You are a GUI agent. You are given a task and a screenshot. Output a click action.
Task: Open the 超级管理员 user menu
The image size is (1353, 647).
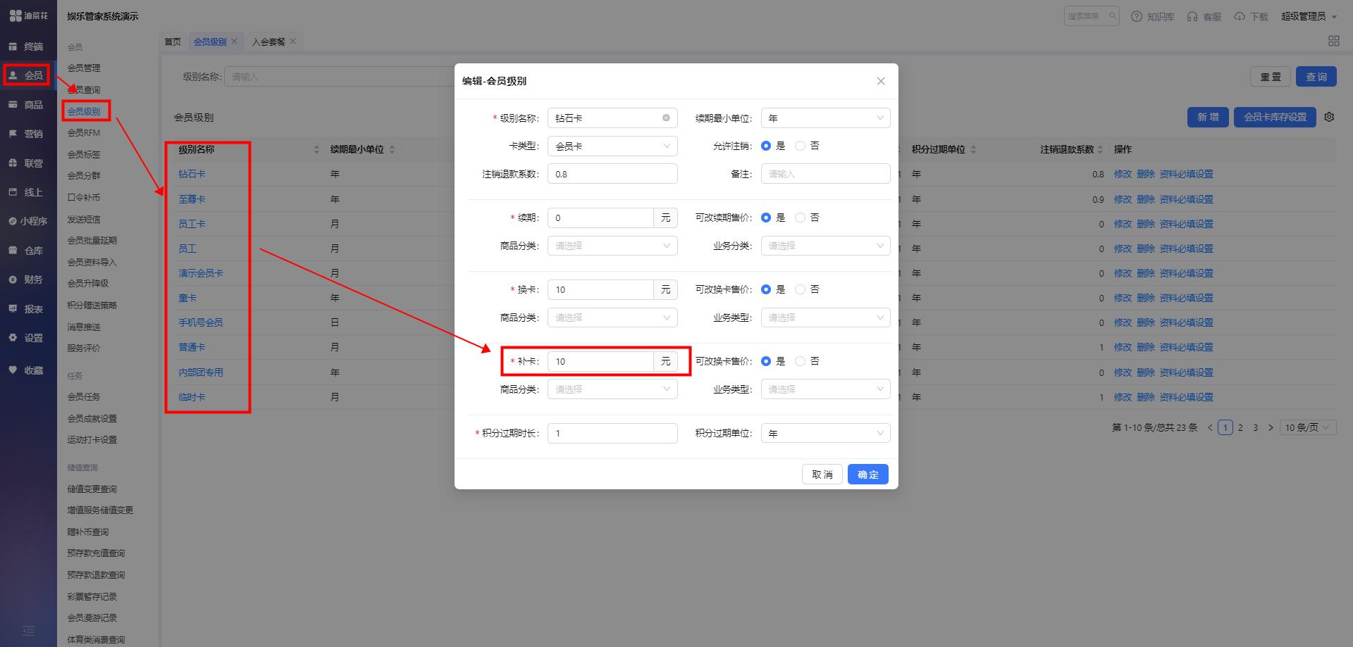coord(1309,16)
